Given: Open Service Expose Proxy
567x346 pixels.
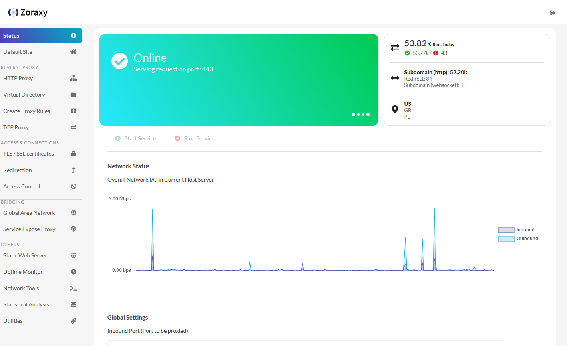Looking at the screenshot, I should click(x=41, y=229).
